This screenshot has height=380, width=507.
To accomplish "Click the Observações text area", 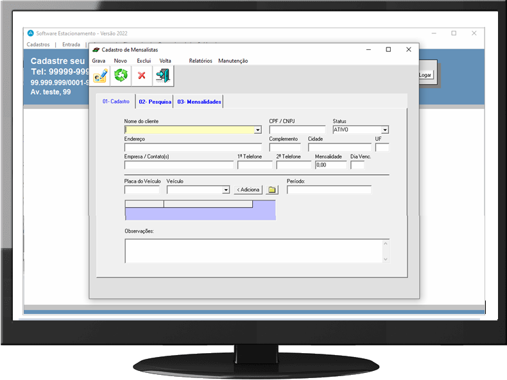I will coord(253,251).
